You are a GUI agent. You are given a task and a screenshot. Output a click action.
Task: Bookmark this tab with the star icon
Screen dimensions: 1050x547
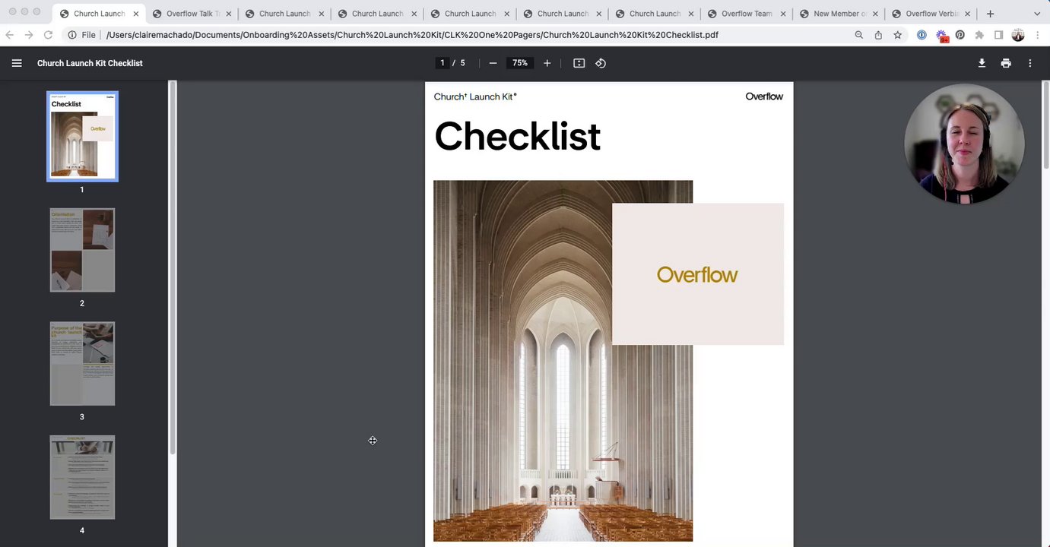click(897, 35)
